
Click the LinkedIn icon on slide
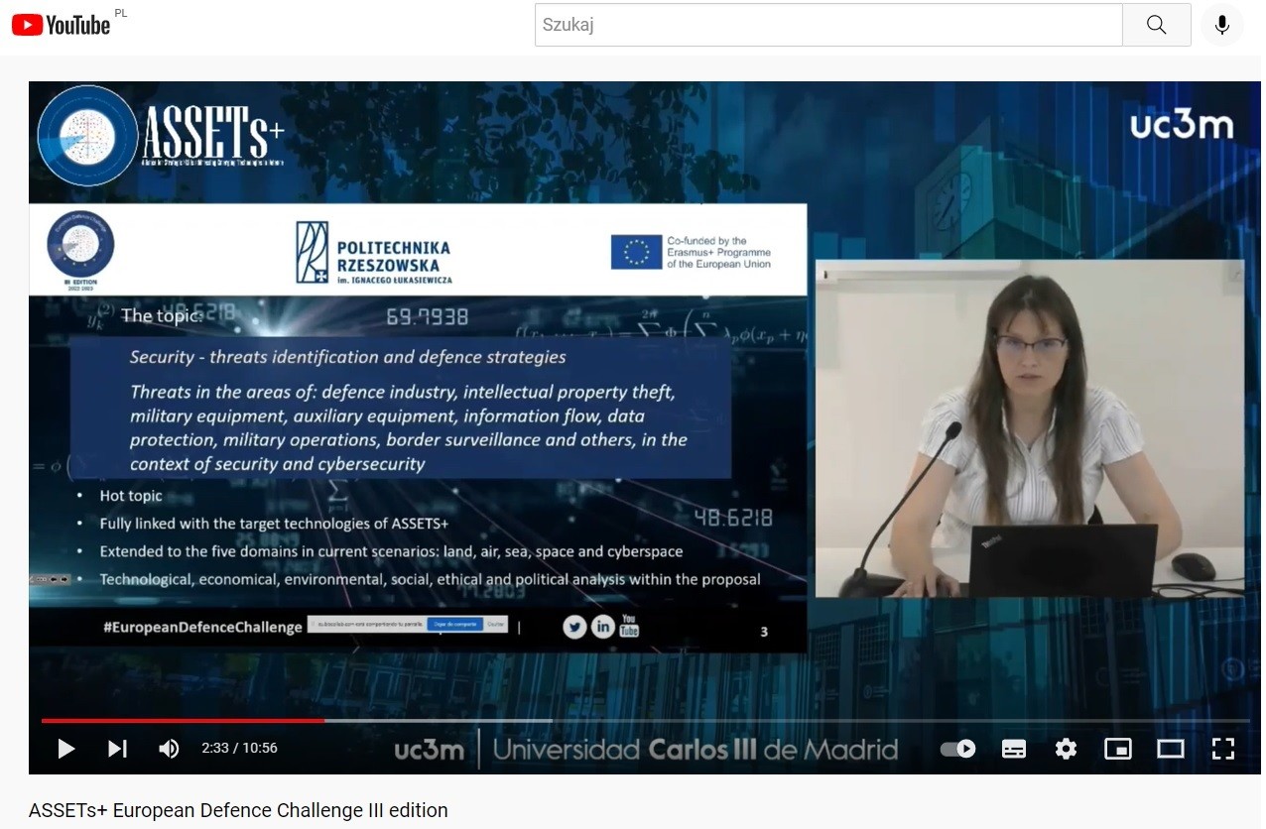tap(602, 627)
